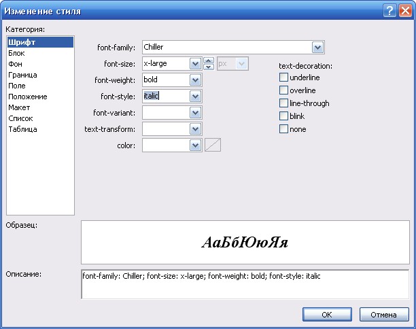This screenshot has width=416, height=329.
Task: Open the disabled px units dropdown
Action: pos(241,64)
